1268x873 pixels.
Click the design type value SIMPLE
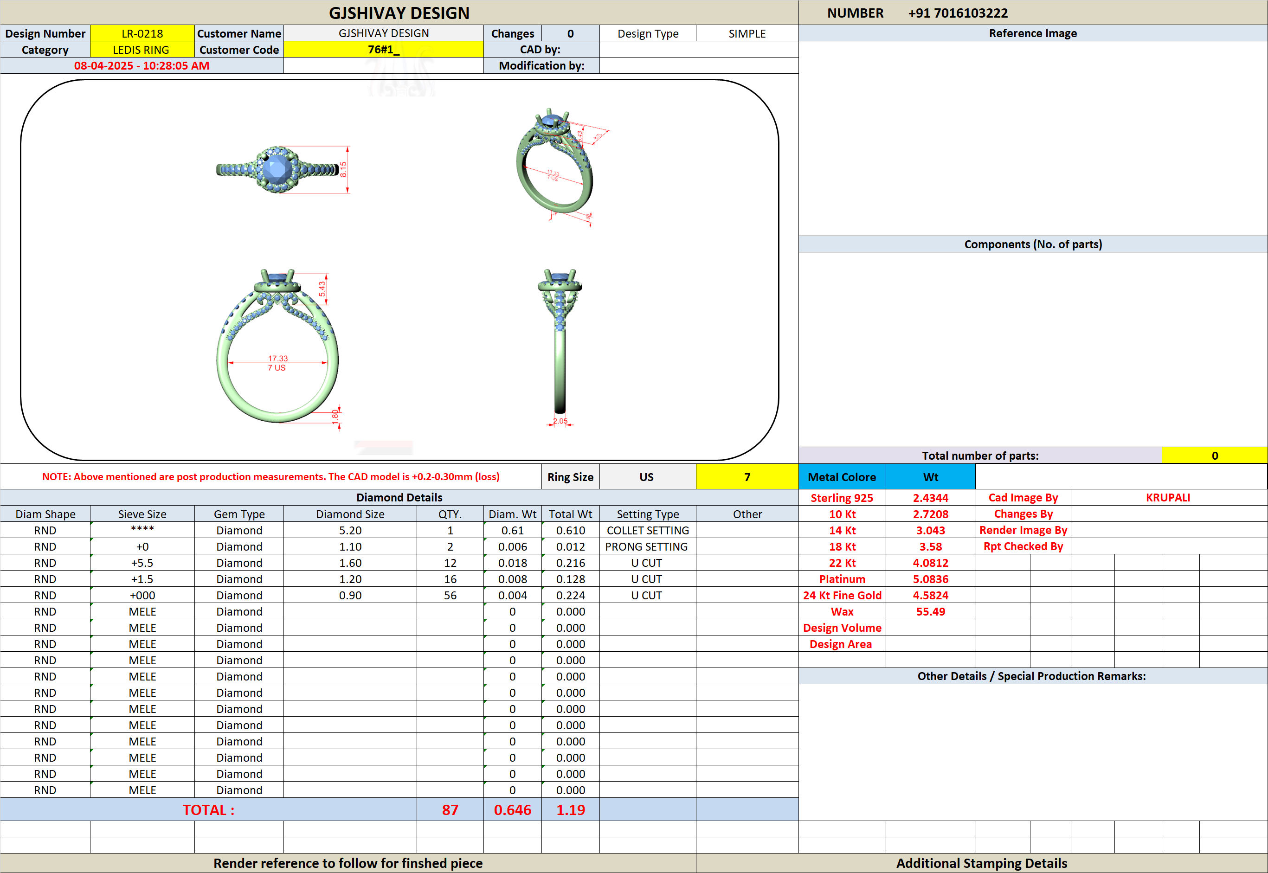pos(747,33)
